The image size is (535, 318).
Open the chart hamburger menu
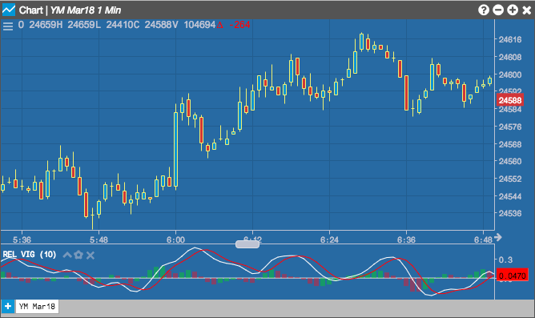click(x=8, y=26)
